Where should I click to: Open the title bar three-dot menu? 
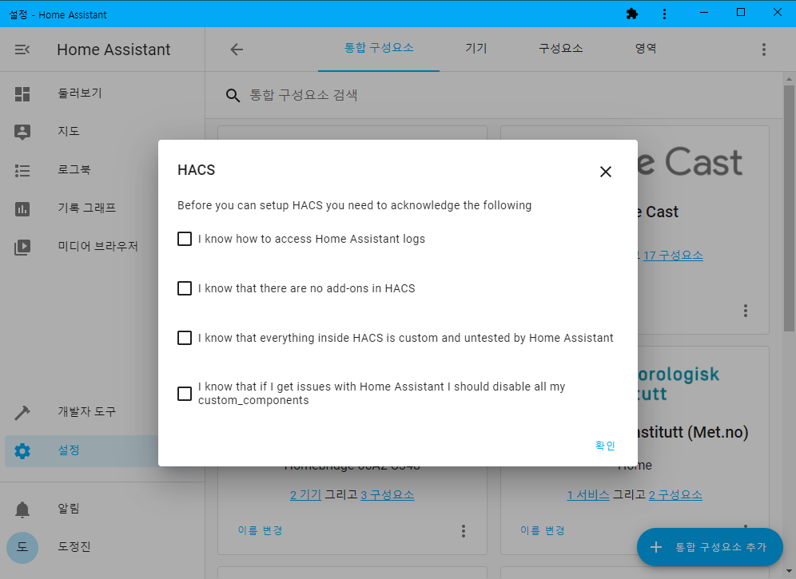click(664, 14)
